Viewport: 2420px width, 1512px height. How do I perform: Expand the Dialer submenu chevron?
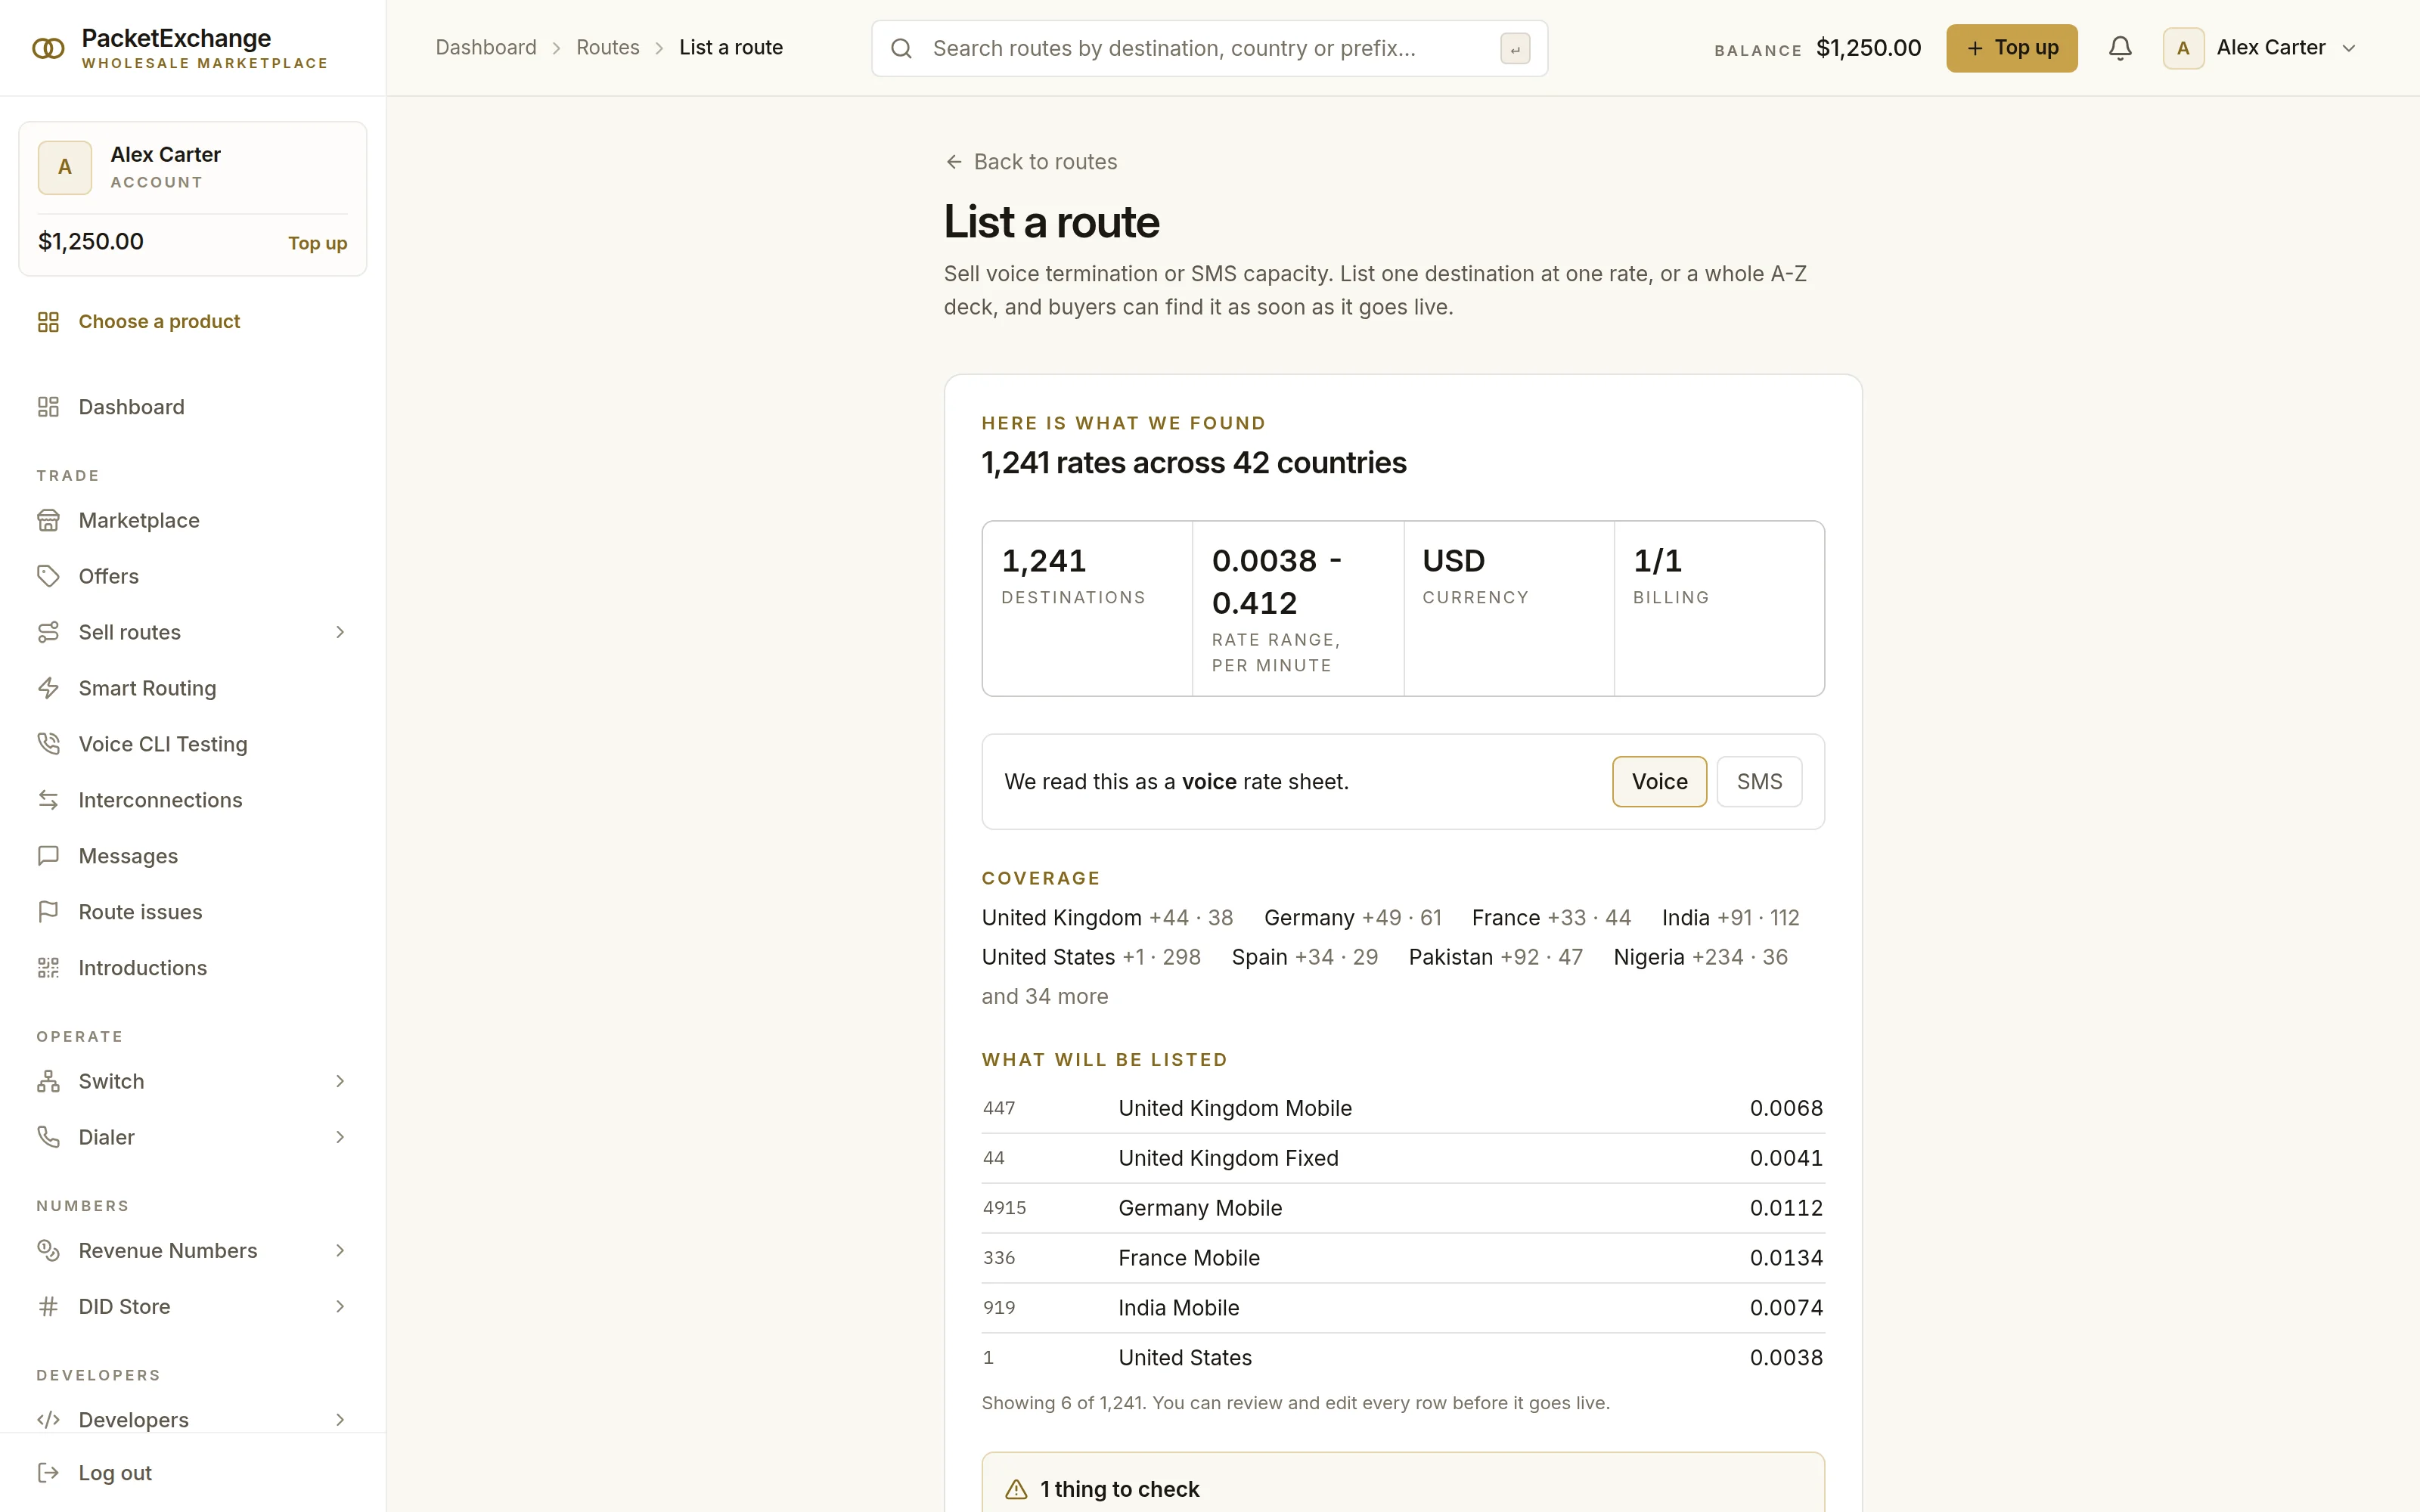click(x=340, y=1137)
